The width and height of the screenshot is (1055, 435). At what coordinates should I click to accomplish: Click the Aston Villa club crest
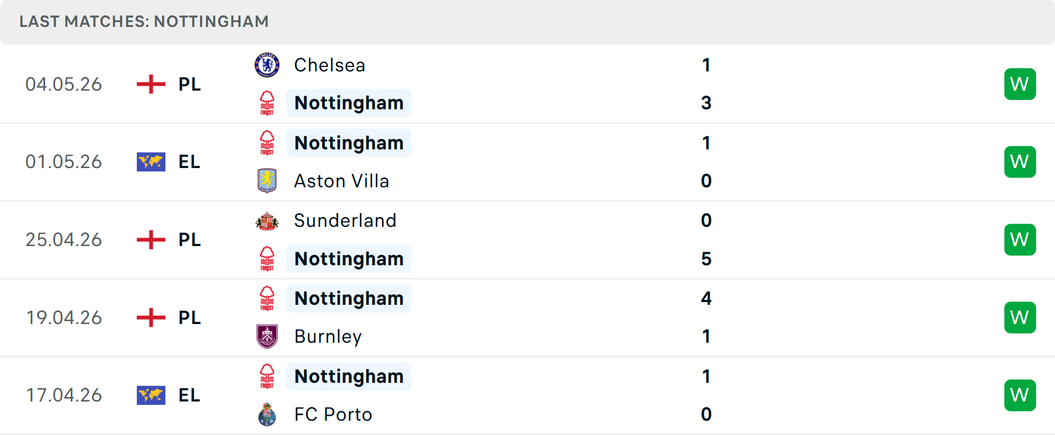coord(267,181)
